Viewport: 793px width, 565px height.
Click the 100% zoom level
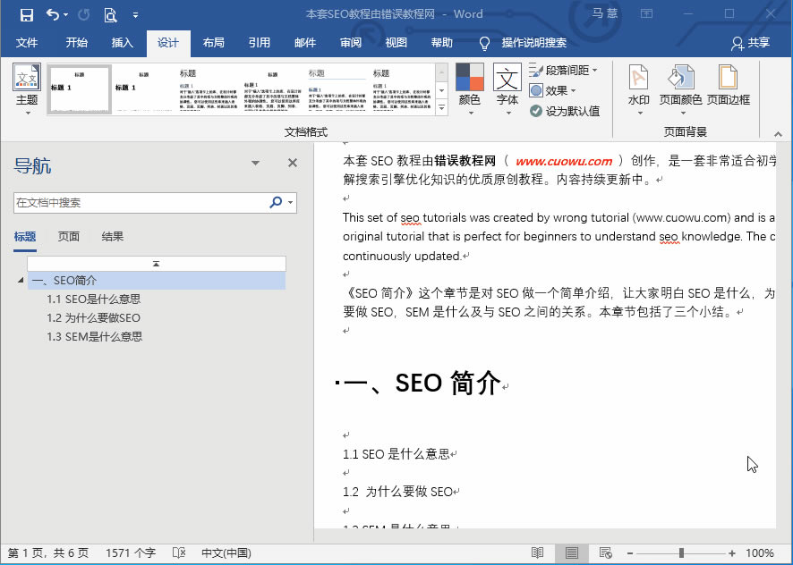coord(760,553)
